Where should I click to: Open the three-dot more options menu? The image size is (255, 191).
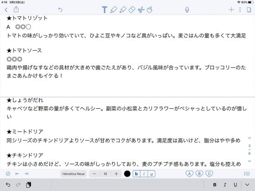coord(240,10)
